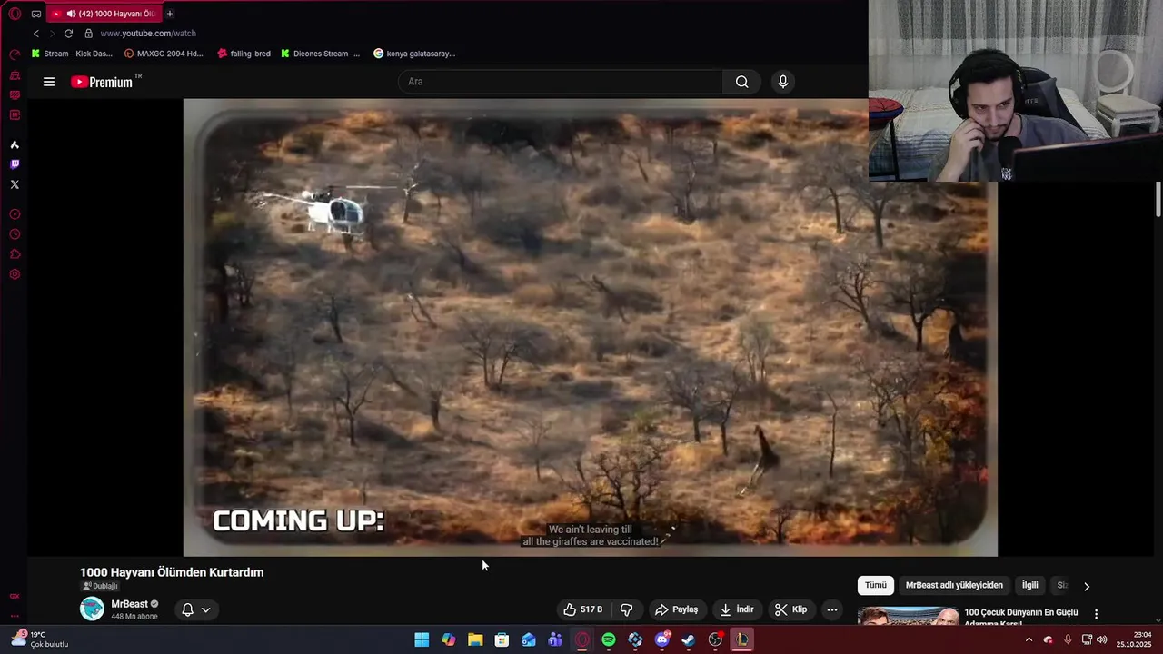This screenshot has width=1163, height=654.
Task: Click the page vertical scrollbar
Action: 1158,199
